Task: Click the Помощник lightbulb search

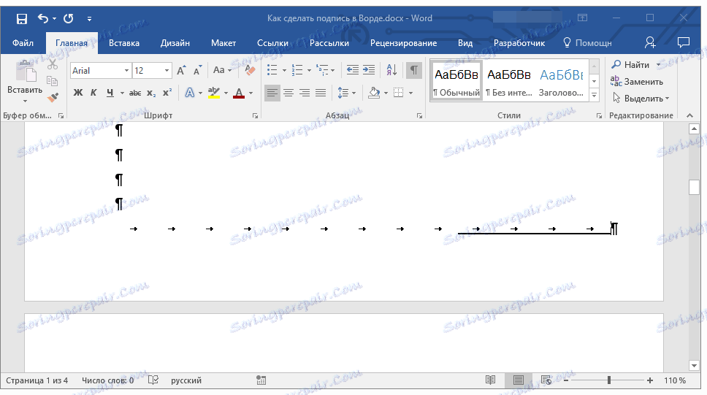Action: tap(587, 43)
